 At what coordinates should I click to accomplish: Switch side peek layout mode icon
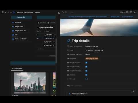pyautogui.click(x=66, y=12)
